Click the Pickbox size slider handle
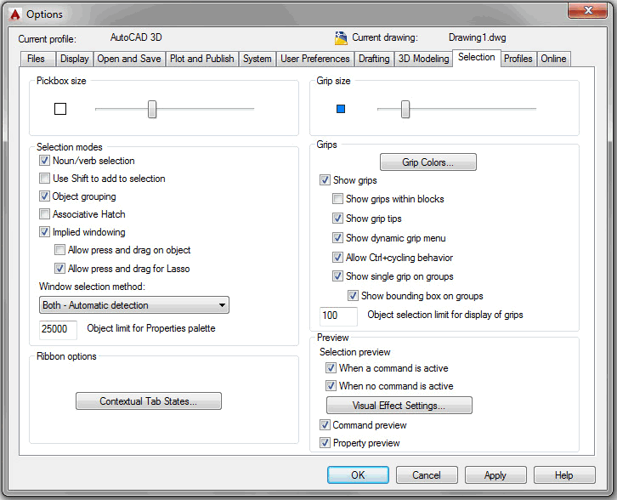The image size is (617, 500). (x=152, y=109)
